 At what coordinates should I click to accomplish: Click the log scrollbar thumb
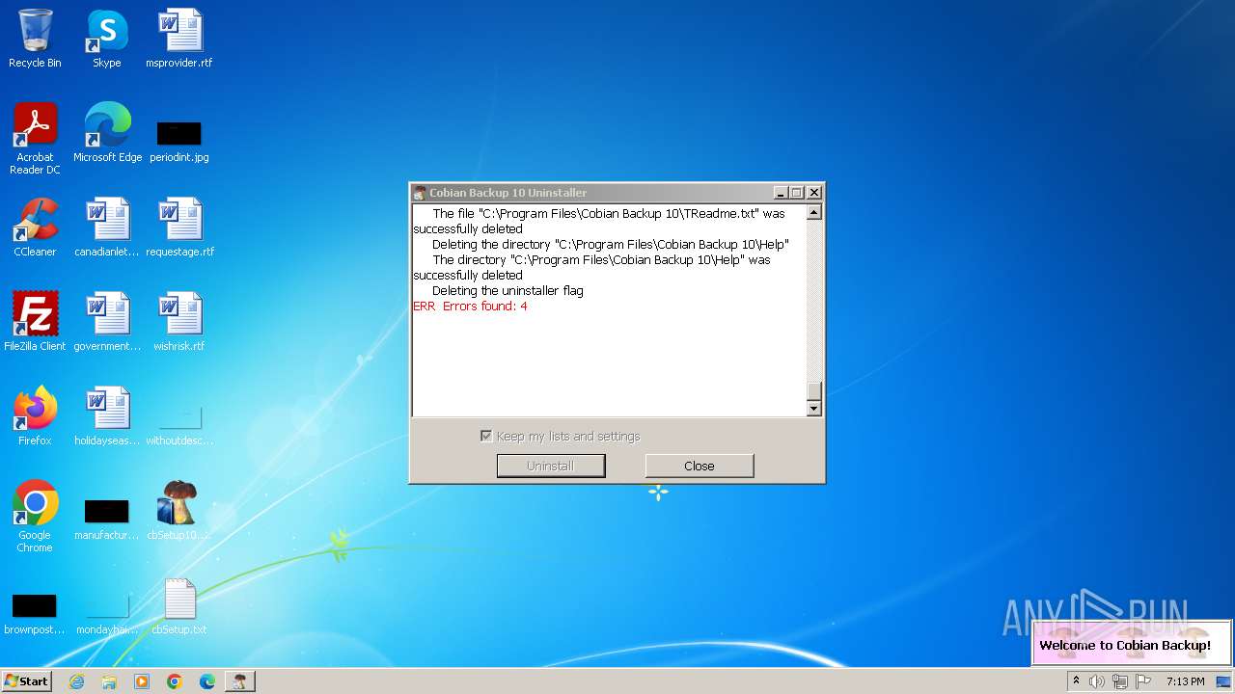pyautogui.click(x=813, y=390)
